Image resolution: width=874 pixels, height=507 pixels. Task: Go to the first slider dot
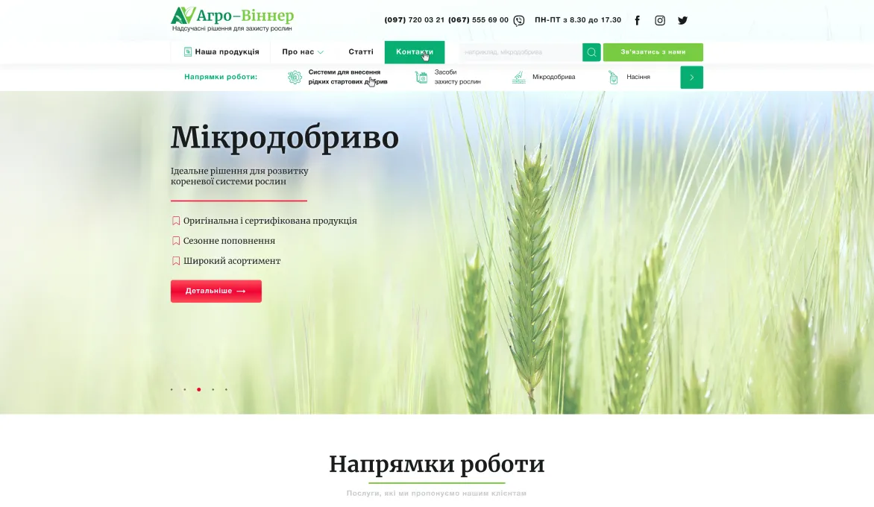172,389
